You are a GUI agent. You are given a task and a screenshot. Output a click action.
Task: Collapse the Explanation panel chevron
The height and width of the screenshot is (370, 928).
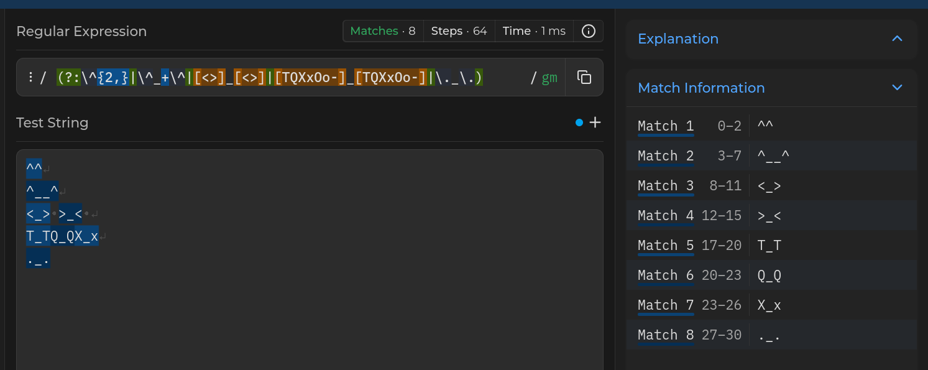(x=897, y=39)
